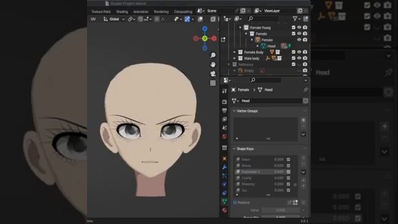Image resolution: width=398 pixels, height=224 pixels.
Task: Open the View Layer properties tab
Action: click(x=224, y=119)
